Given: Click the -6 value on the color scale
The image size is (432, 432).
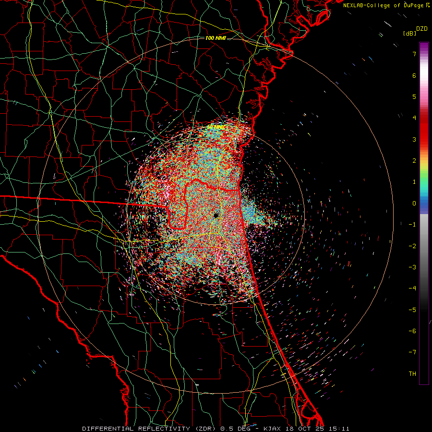Looking at the screenshot, I should coord(412,331).
